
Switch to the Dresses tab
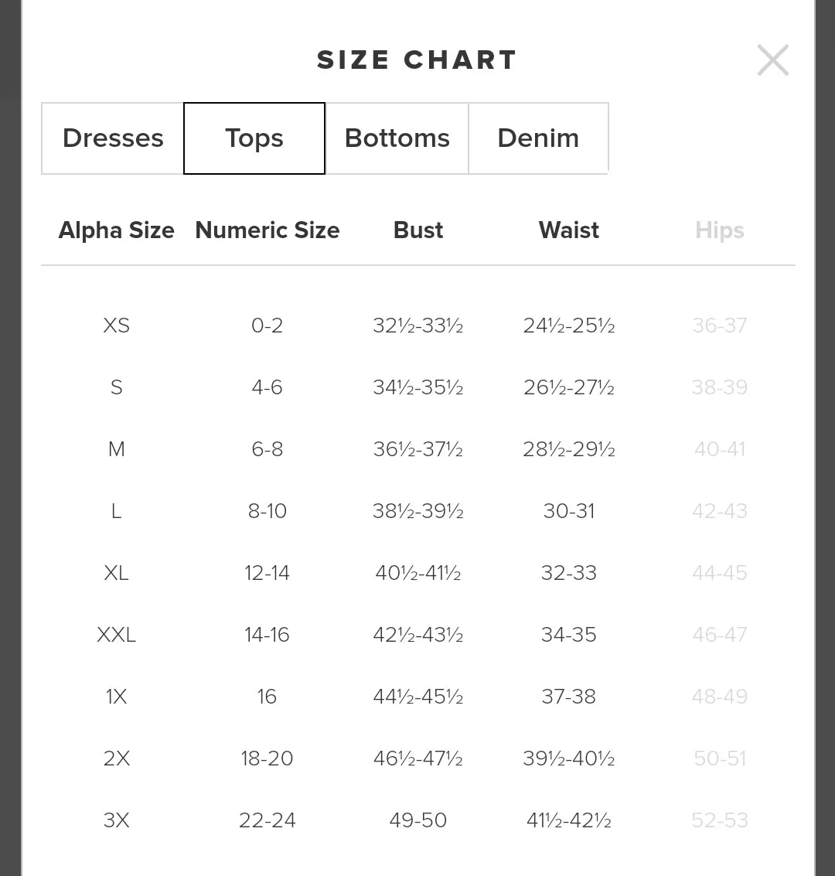pyautogui.click(x=113, y=138)
